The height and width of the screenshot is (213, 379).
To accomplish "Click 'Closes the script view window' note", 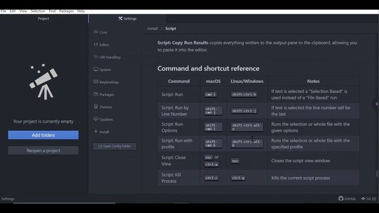I will pos(300,160).
